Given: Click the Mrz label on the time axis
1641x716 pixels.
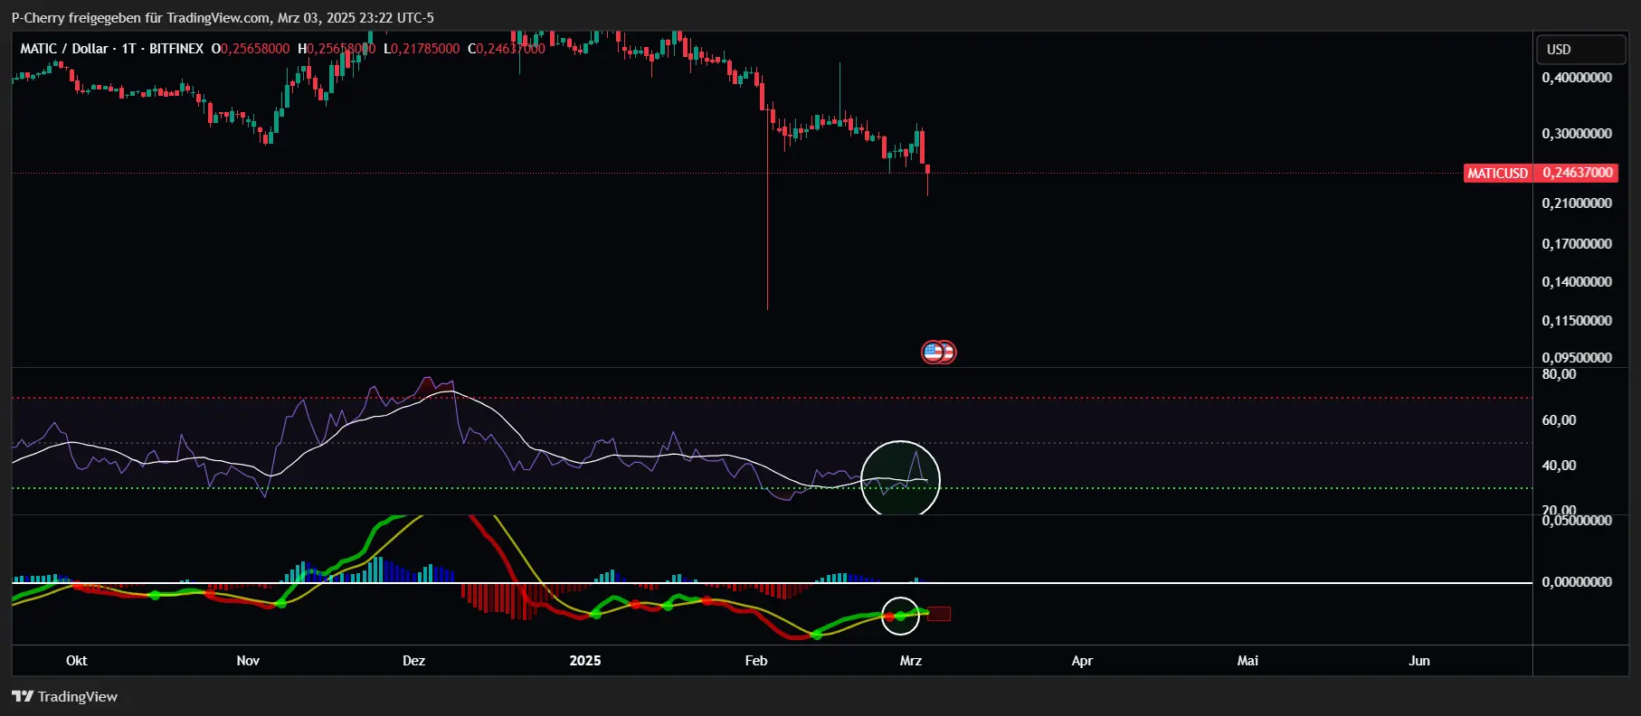Looking at the screenshot, I should [911, 661].
